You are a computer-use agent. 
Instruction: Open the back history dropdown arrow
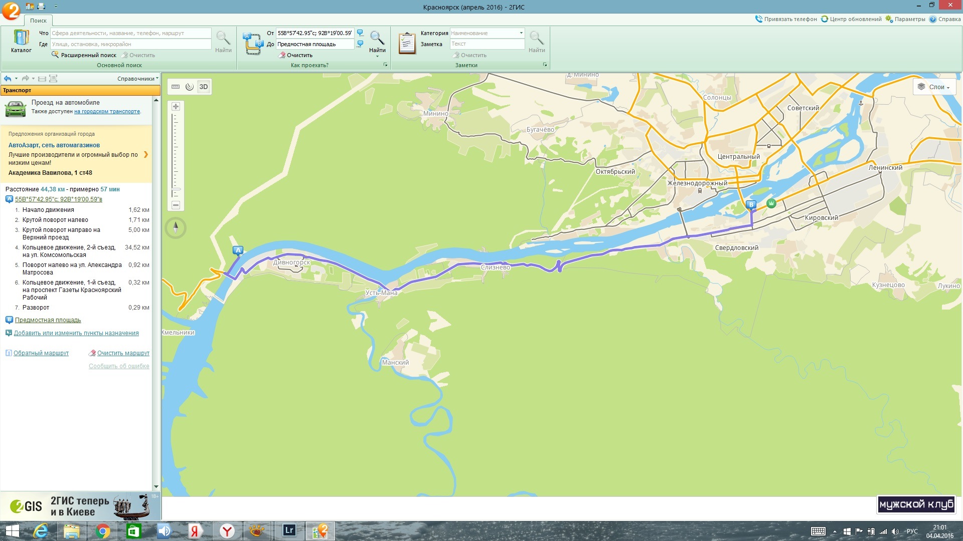(16, 79)
